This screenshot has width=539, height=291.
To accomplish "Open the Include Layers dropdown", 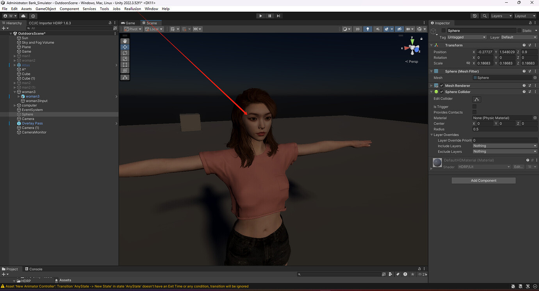I will pos(504,145).
